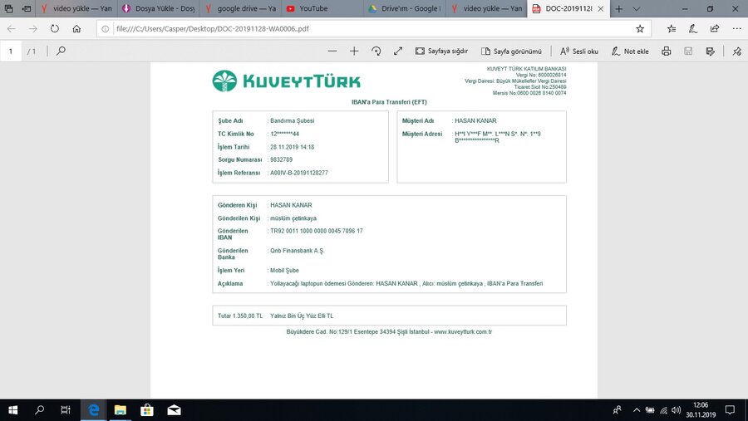The height and width of the screenshot is (421, 748).
Task: Click 'Sayfaya sığdır' fit to page
Action: (x=441, y=51)
